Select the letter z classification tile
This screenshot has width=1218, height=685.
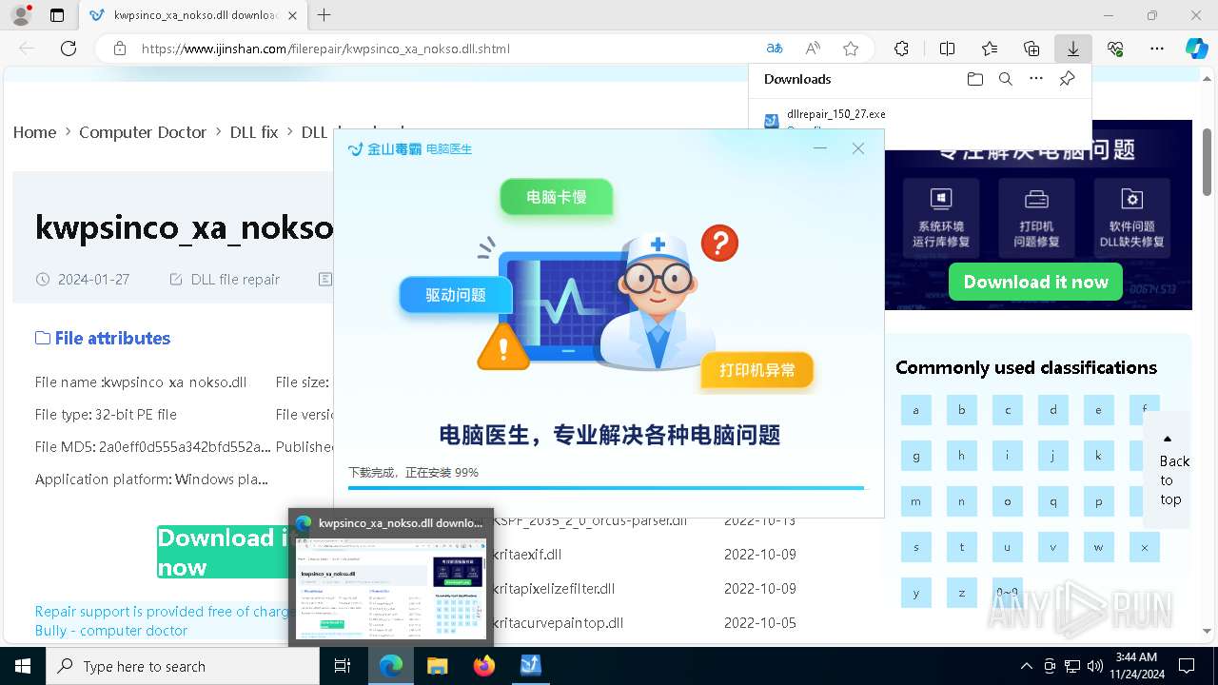pyautogui.click(x=961, y=593)
